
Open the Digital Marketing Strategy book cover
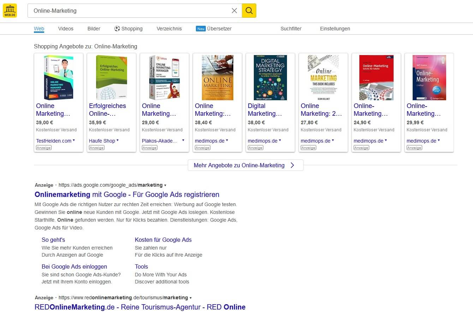pyautogui.click(x=270, y=78)
